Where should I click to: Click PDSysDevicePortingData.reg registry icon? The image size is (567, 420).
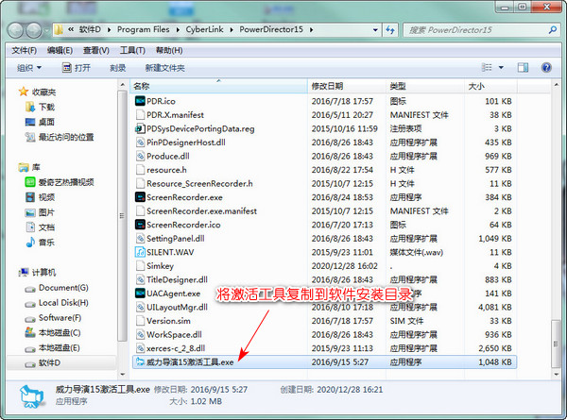(x=140, y=128)
